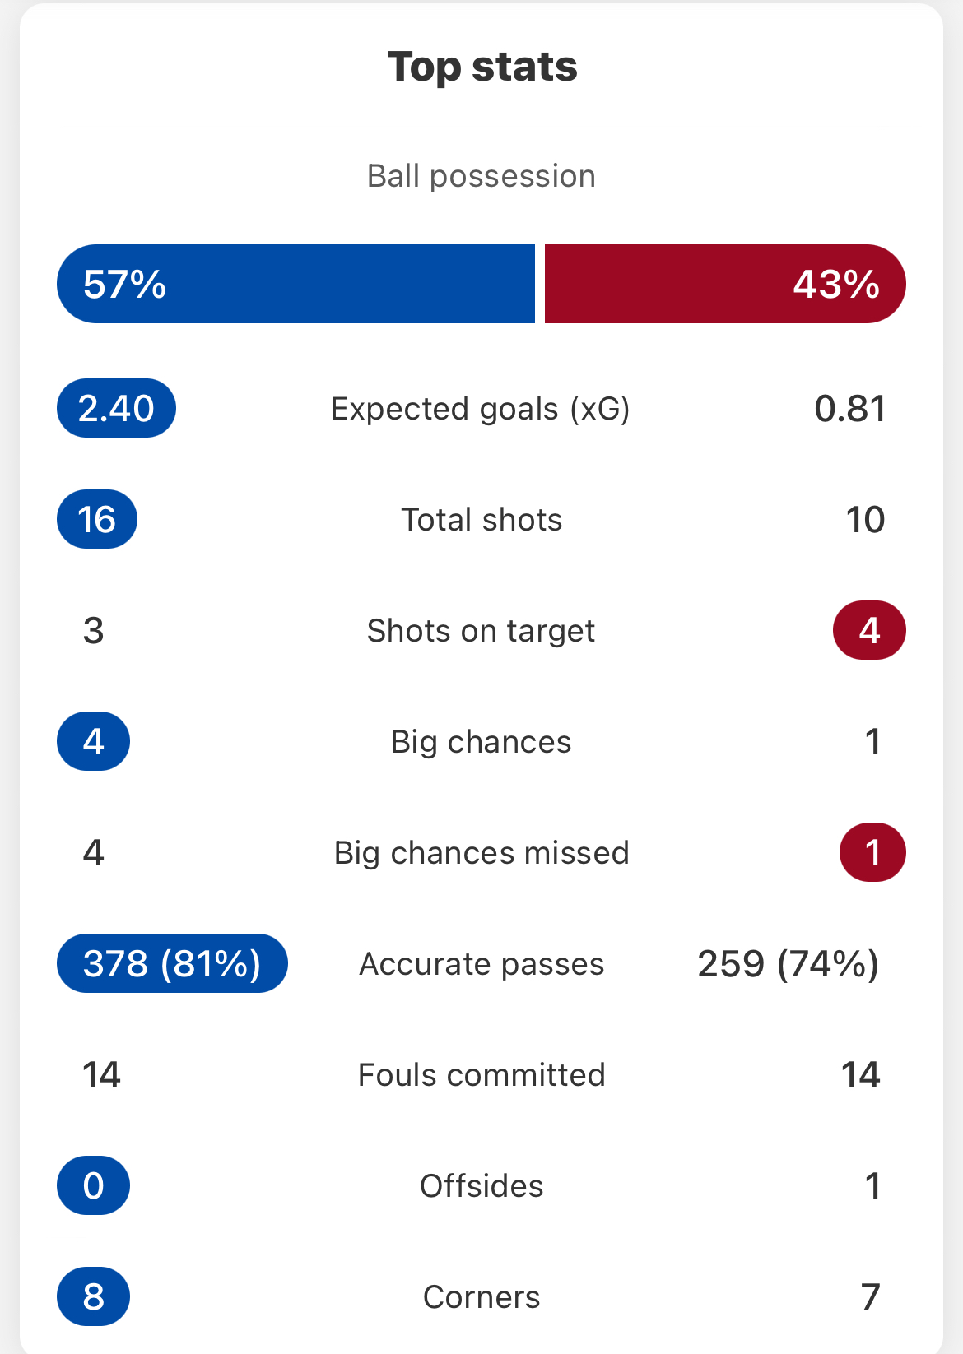
Task: Tap the blue 0 offsides badge
Action: (93, 1185)
